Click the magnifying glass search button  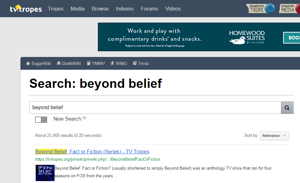coord(287,108)
